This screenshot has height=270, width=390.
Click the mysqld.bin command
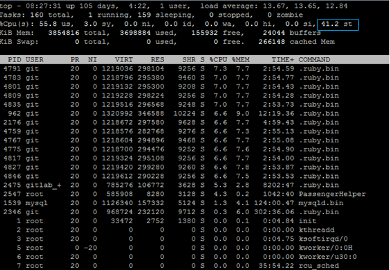(x=321, y=203)
